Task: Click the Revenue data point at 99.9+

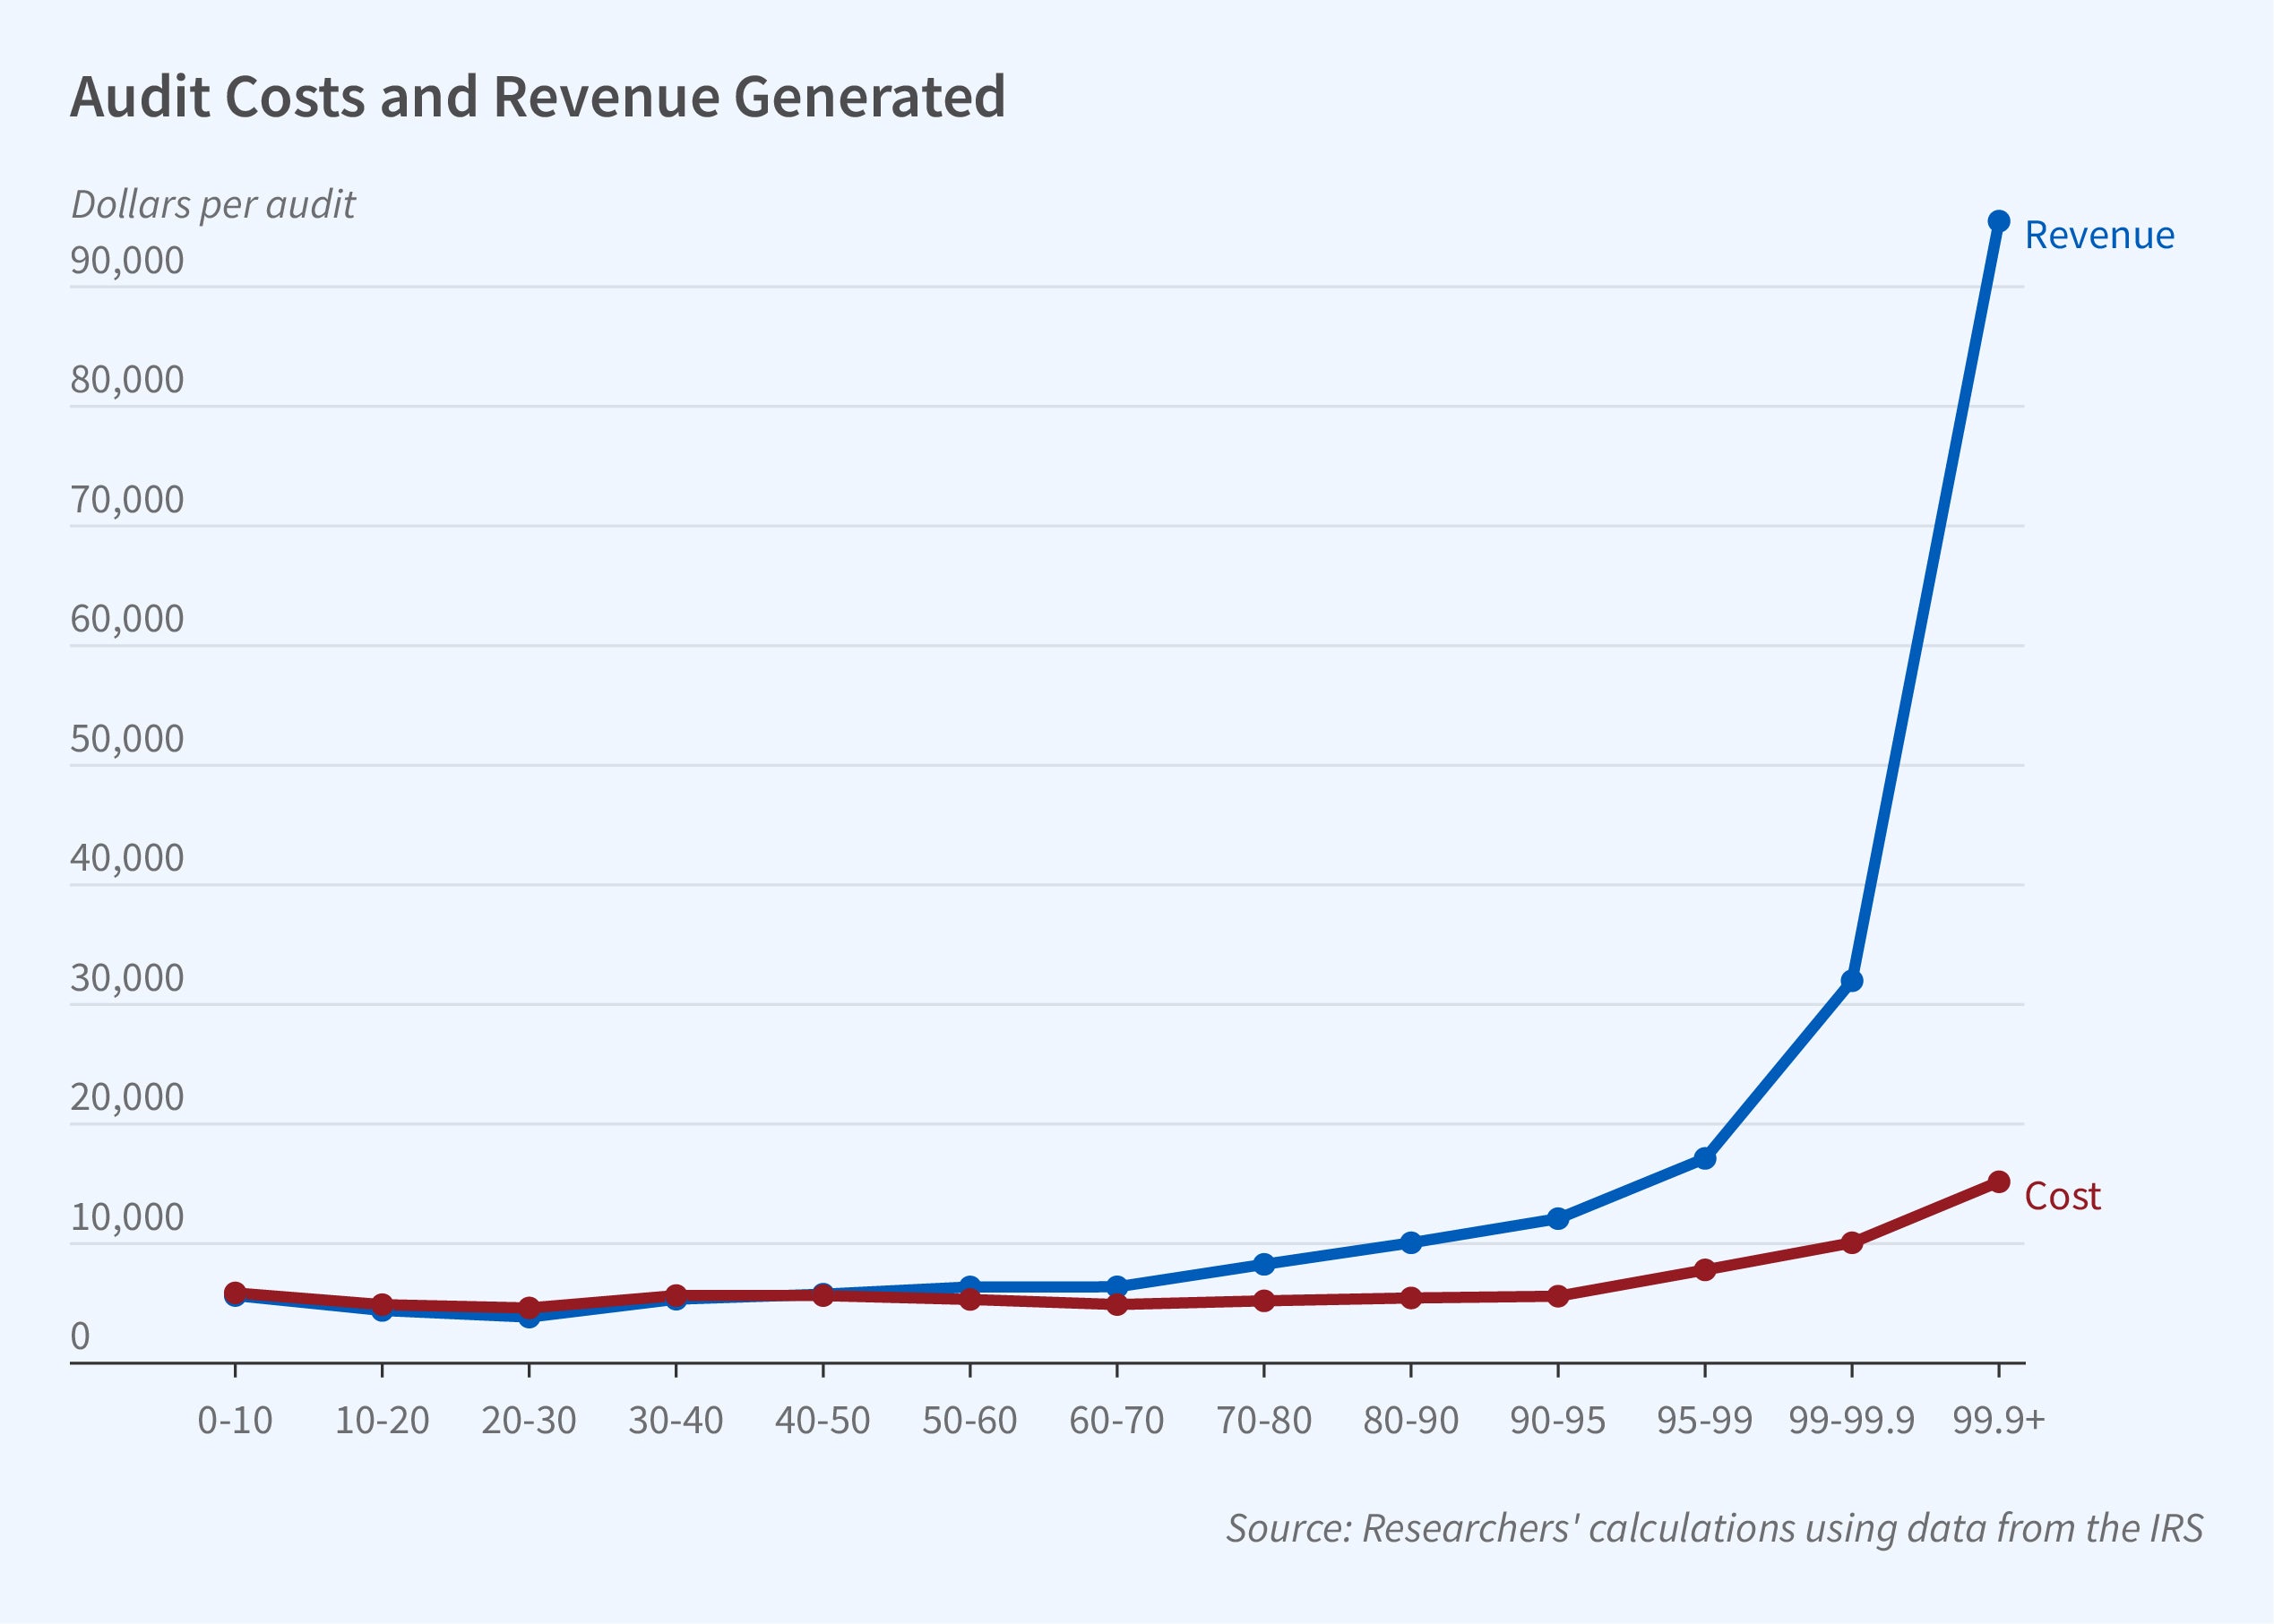Action: [1998, 221]
